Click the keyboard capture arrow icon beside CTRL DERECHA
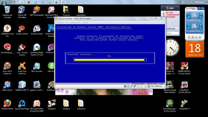208x117 pixels. click(149, 86)
